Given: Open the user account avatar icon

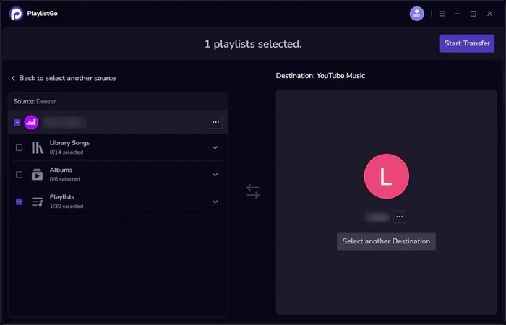Looking at the screenshot, I should (416, 14).
